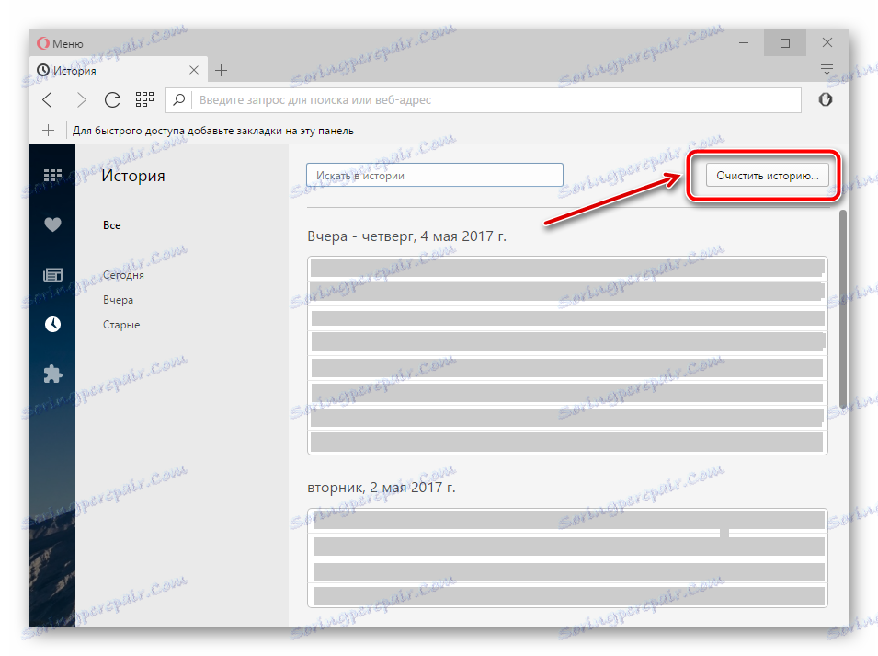This screenshot has width=878, height=656.
Task: Open Speed Dial grid icon in toolbar
Action: (144, 99)
